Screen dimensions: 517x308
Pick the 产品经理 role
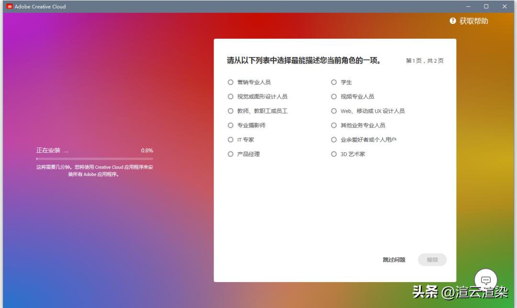click(231, 154)
